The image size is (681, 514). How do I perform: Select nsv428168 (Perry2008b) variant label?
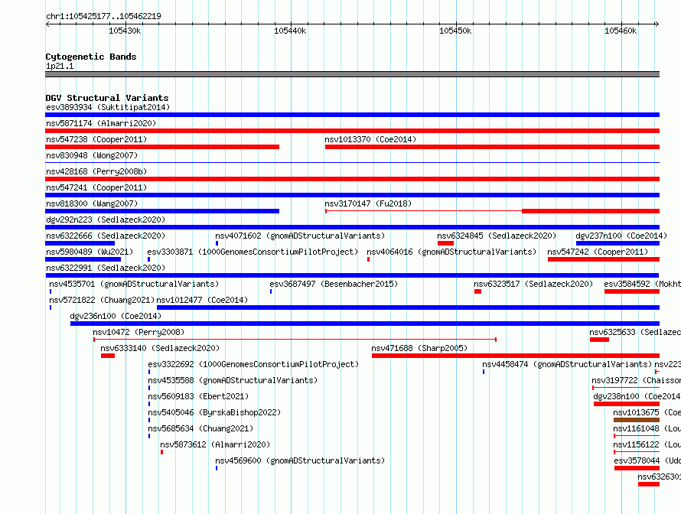[x=96, y=171]
